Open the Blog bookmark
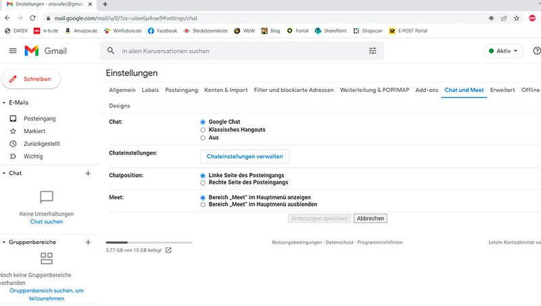 [x=270, y=30]
